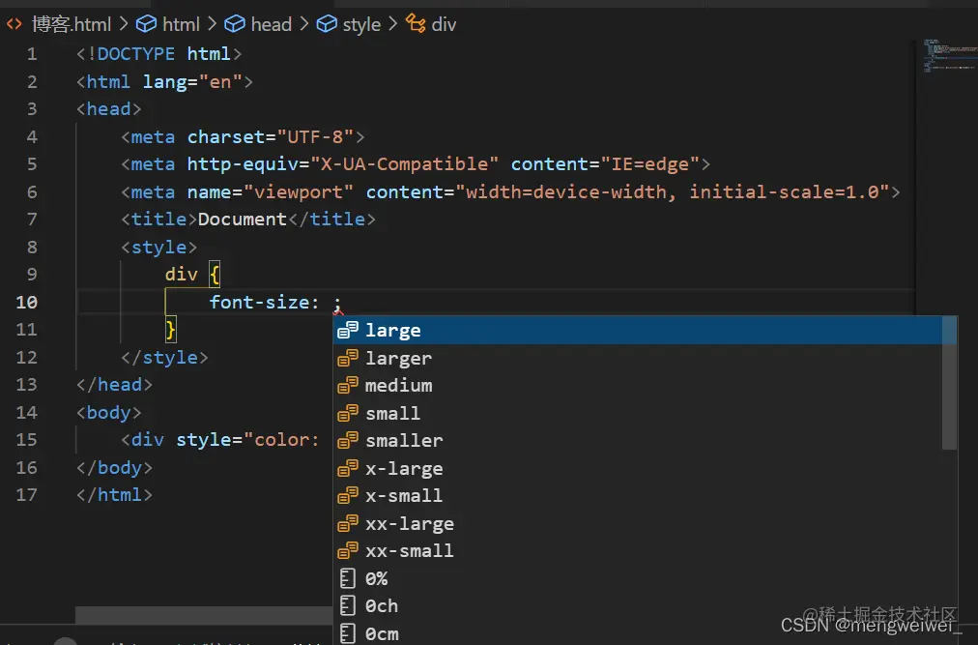Click the value icon beside 'xx-small' suggestion
The width and height of the screenshot is (978, 645).
pos(348,551)
